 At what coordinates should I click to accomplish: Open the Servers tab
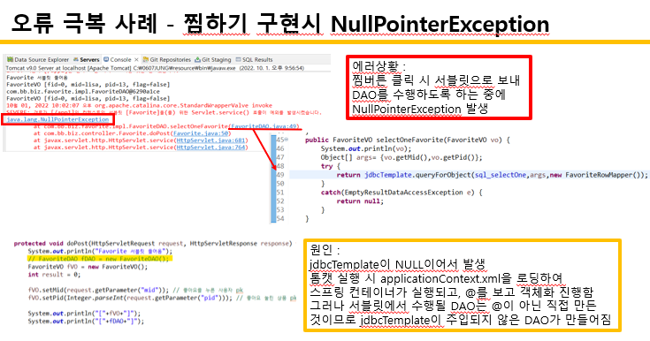87,60
